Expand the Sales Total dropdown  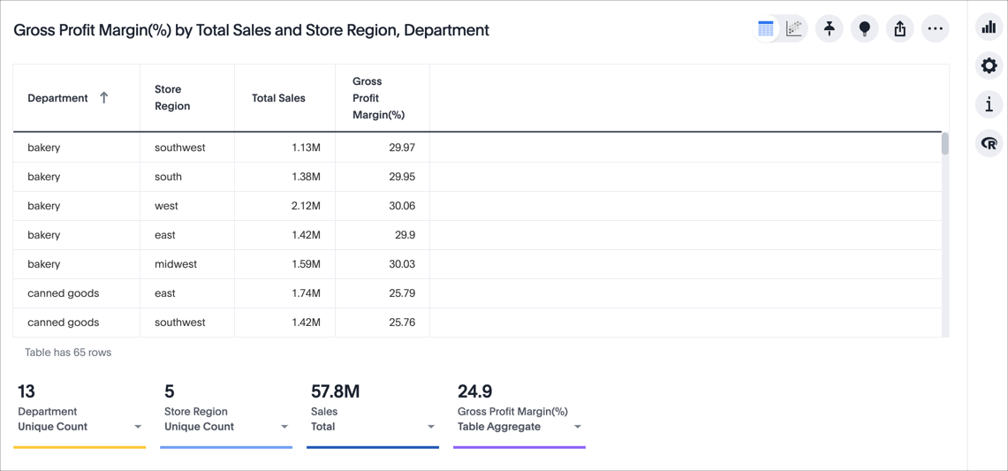431,427
